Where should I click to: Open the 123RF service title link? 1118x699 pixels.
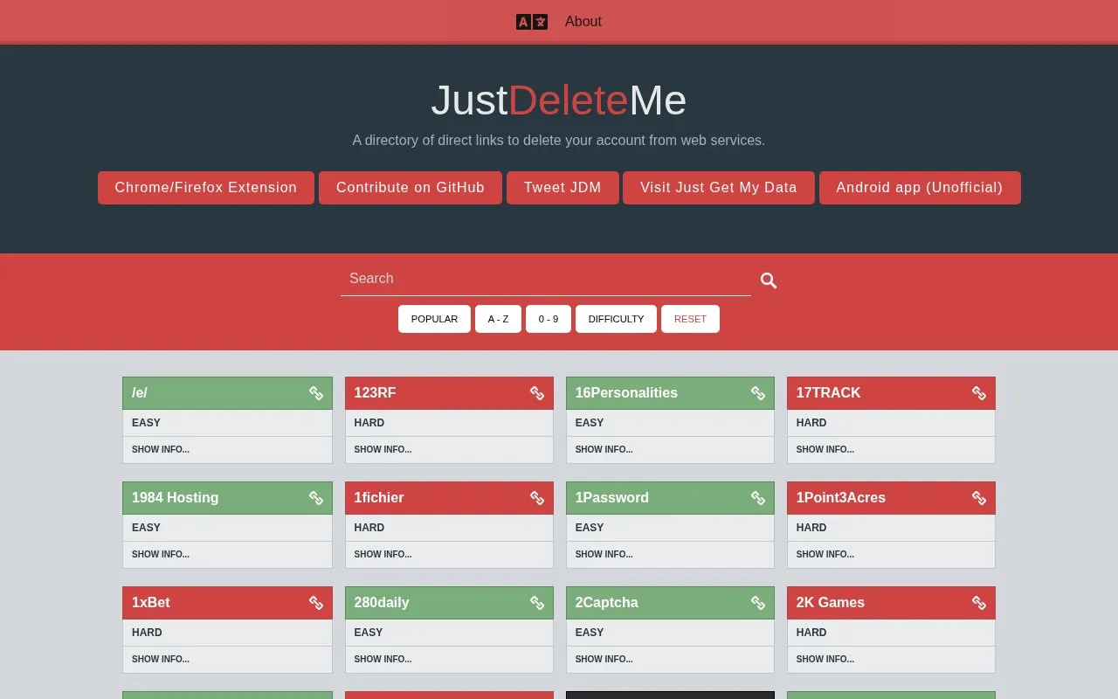point(375,393)
